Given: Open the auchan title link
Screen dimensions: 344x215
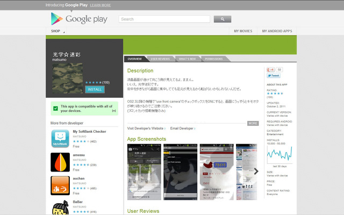Looking at the screenshot, I should pyautogui.click(x=78, y=178).
